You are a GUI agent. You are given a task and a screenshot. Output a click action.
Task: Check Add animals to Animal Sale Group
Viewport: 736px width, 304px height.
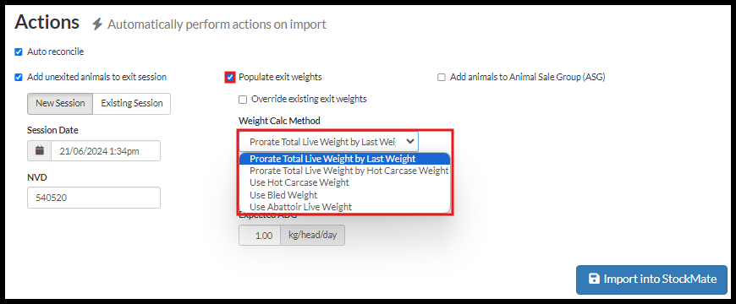pos(442,78)
